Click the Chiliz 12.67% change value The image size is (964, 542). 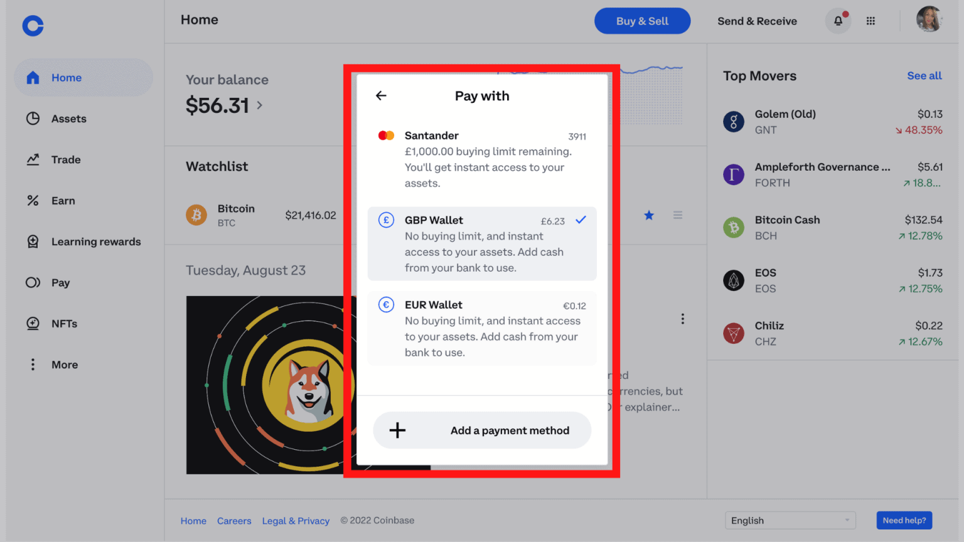pos(920,342)
